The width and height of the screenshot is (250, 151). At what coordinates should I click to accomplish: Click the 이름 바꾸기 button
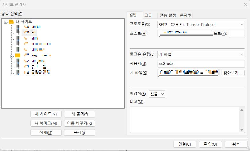80,123
